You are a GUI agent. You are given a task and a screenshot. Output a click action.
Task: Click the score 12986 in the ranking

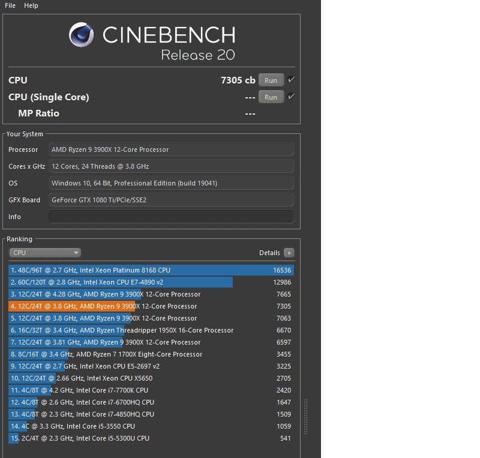click(282, 282)
